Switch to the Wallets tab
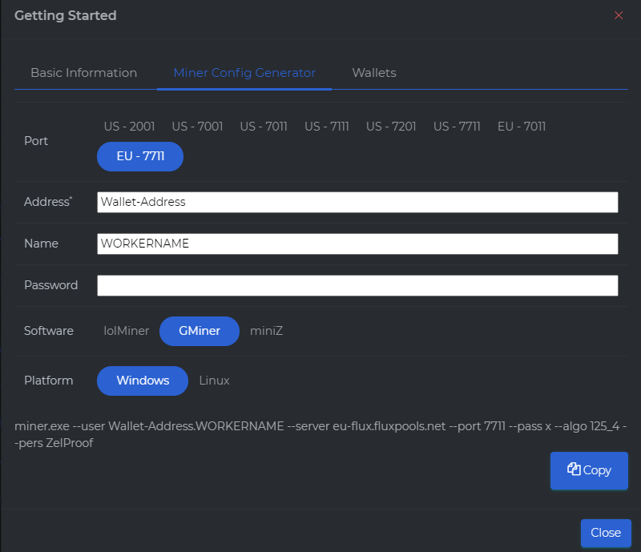This screenshot has height=552, width=641. (374, 73)
